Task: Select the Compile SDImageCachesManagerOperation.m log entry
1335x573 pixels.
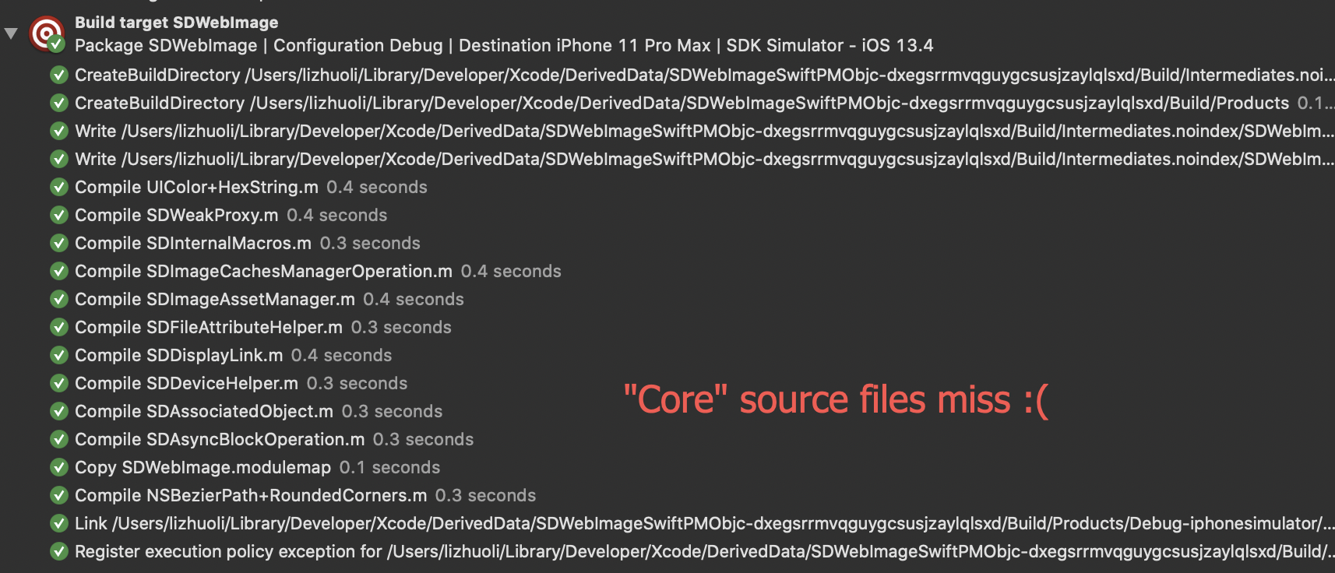Action: click(x=262, y=271)
